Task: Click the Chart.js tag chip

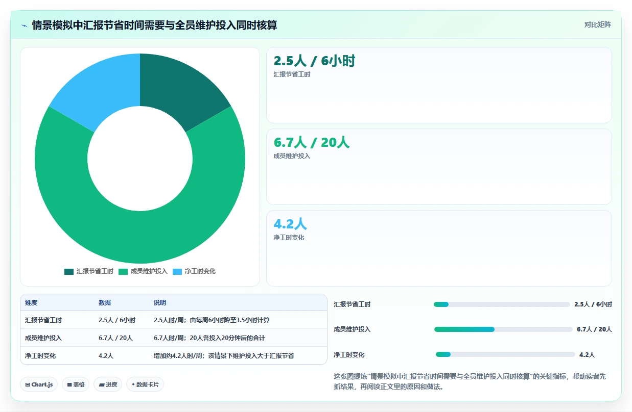Action: click(x=39, y=384)
